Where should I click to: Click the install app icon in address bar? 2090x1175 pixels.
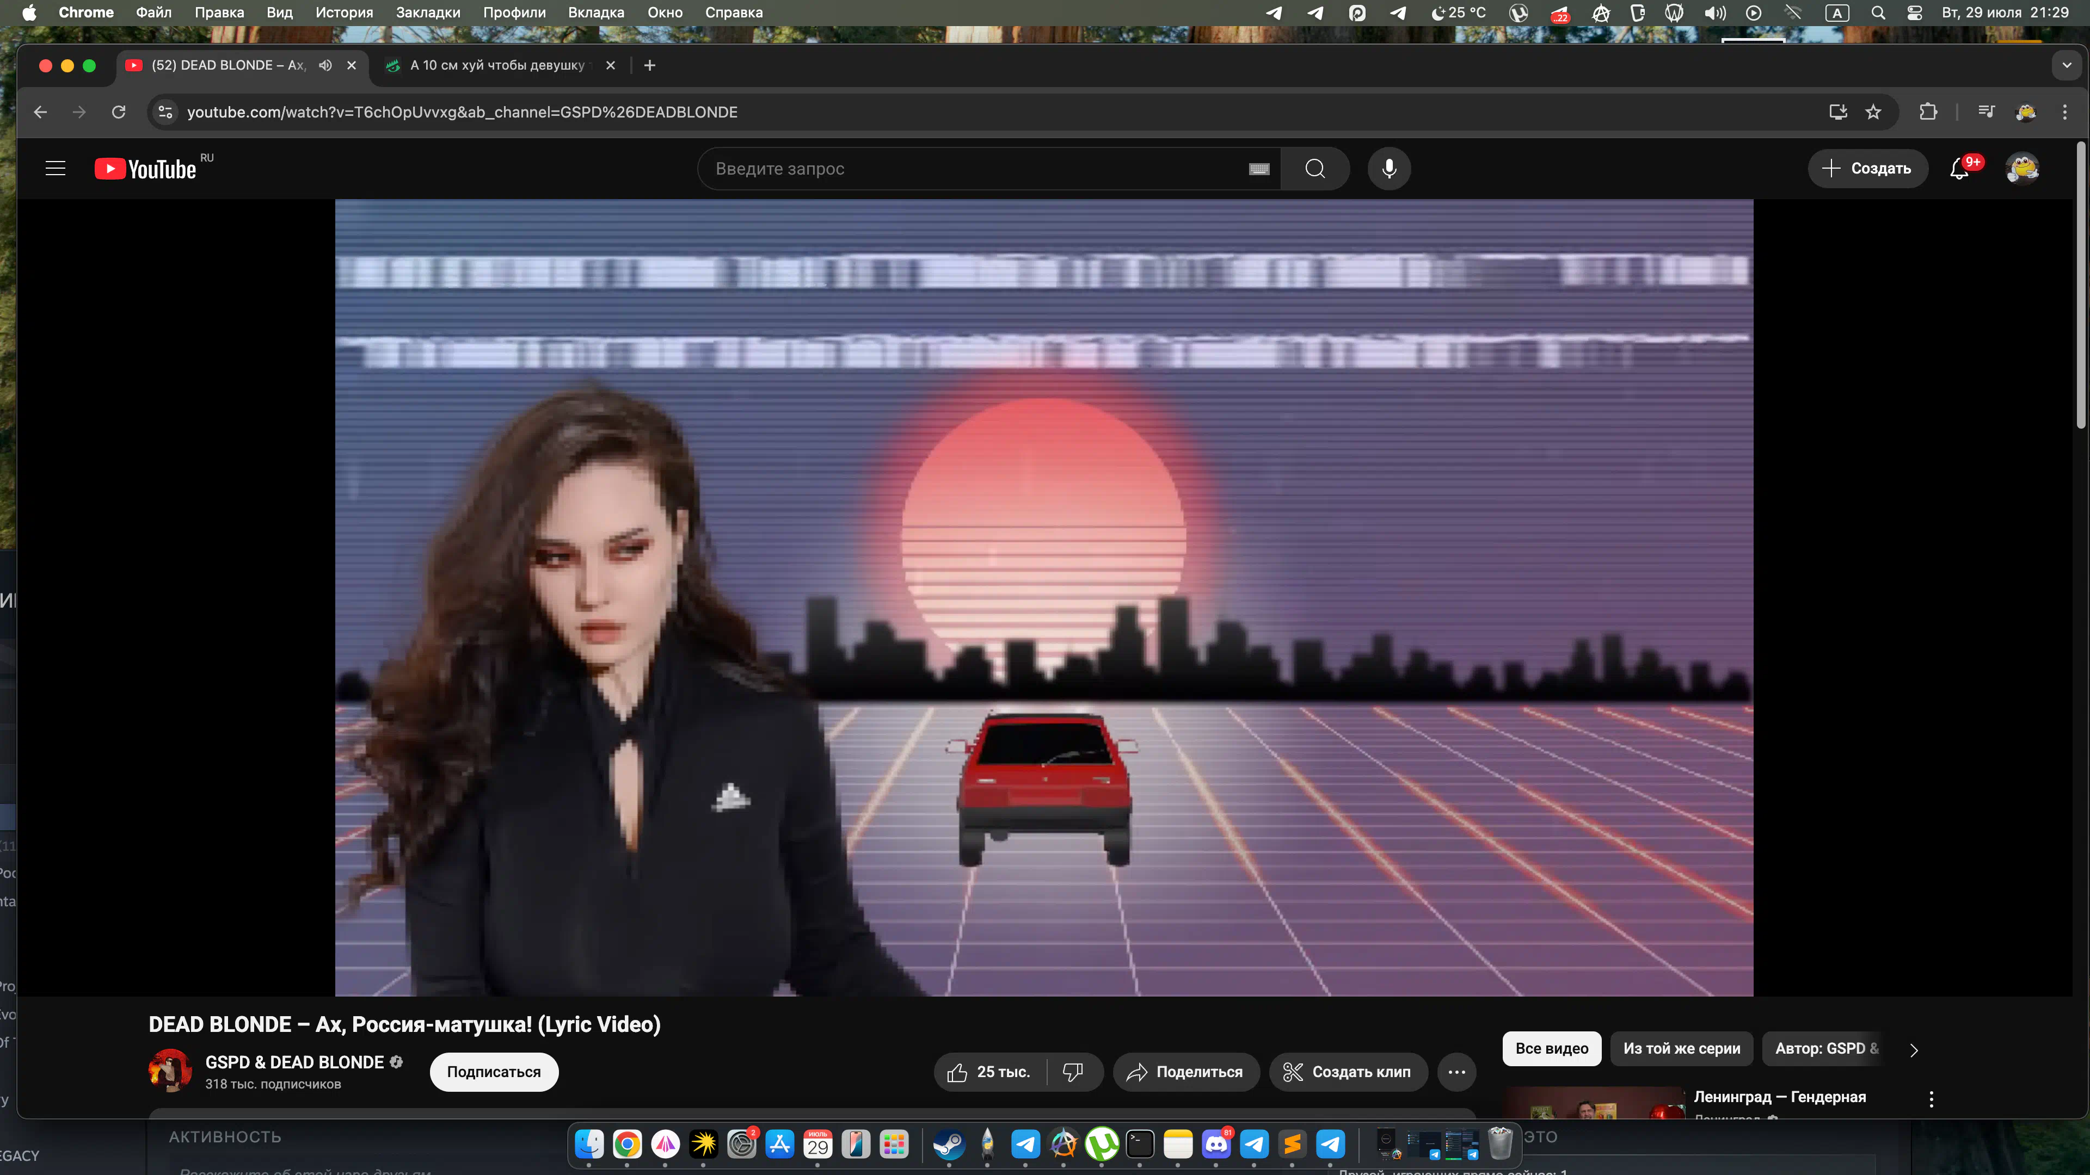click(1837, 112)
